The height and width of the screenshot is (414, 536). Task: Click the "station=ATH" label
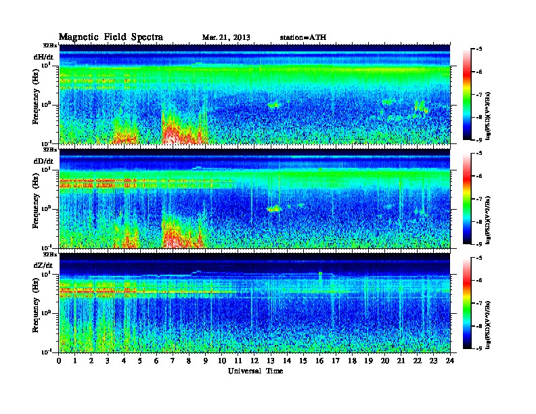click(303, 37)
